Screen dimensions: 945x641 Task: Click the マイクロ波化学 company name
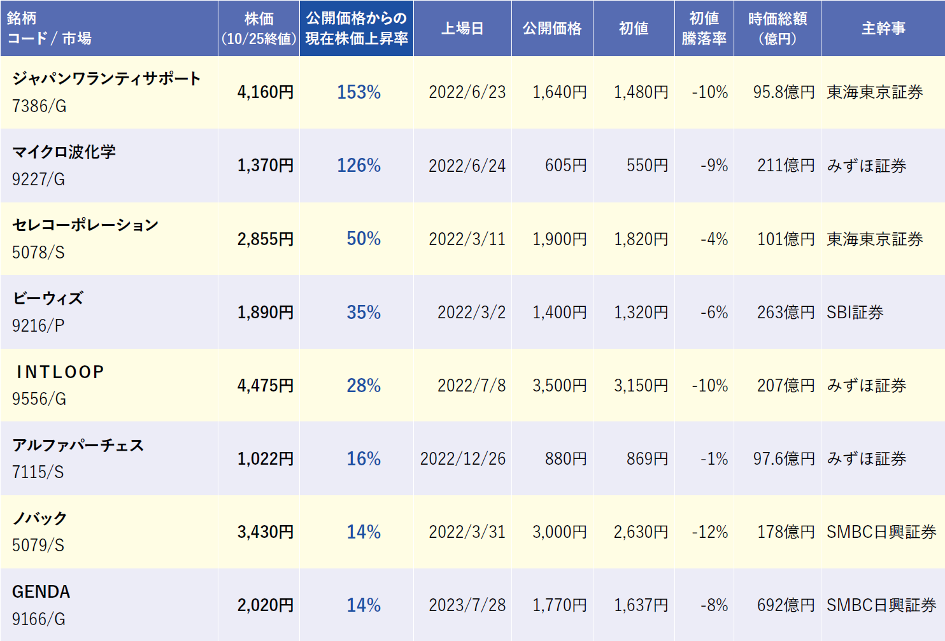(x=64, y=151)
